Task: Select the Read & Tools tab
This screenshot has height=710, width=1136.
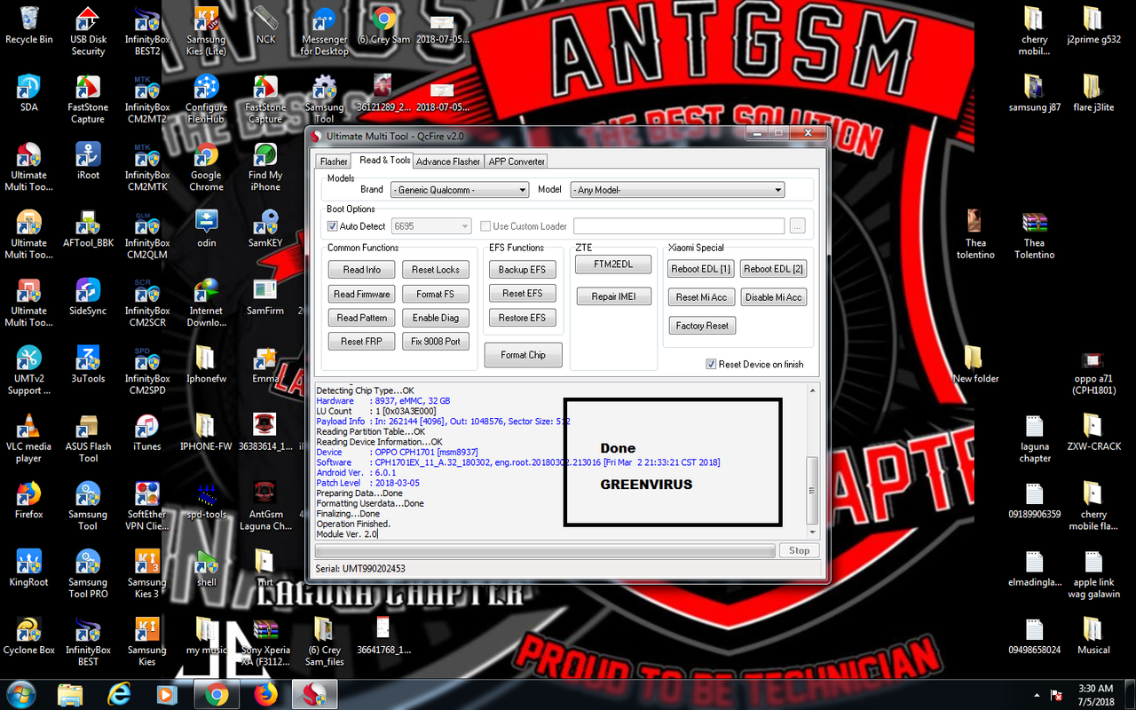Action: (383, 160)
